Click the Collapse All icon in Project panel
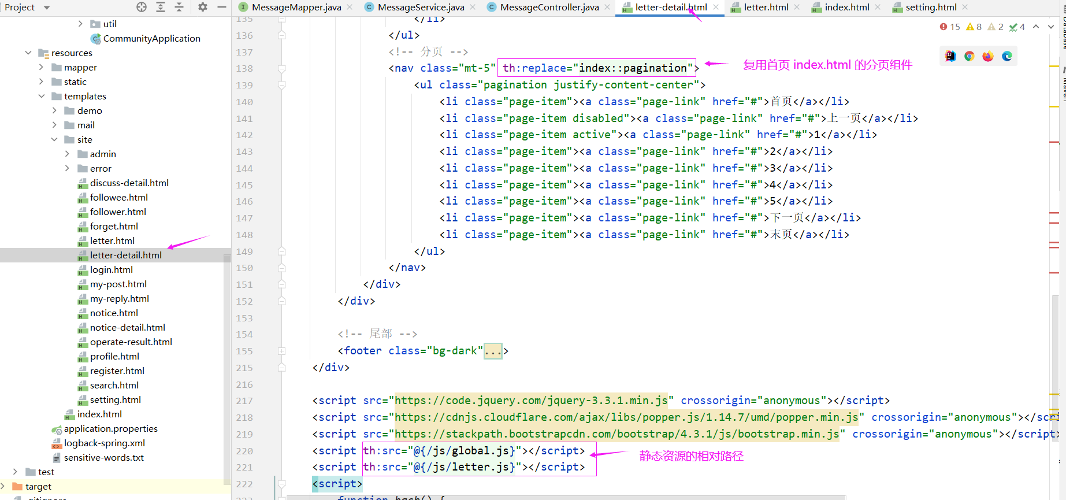Image resolution: width=1066 pixels, height=500 pixels. [179, 7]
